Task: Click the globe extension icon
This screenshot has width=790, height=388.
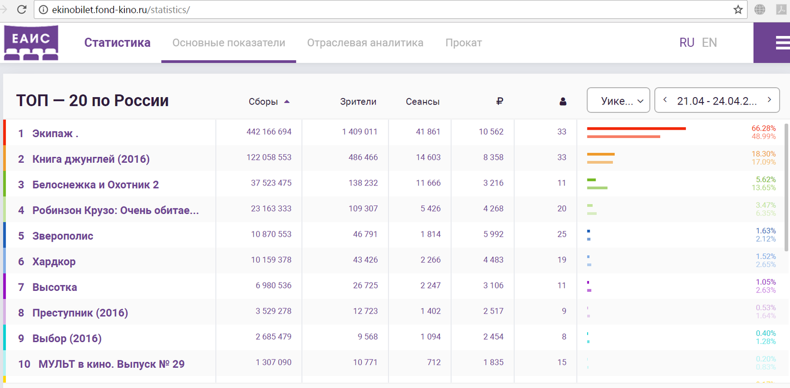Action: 760,9
